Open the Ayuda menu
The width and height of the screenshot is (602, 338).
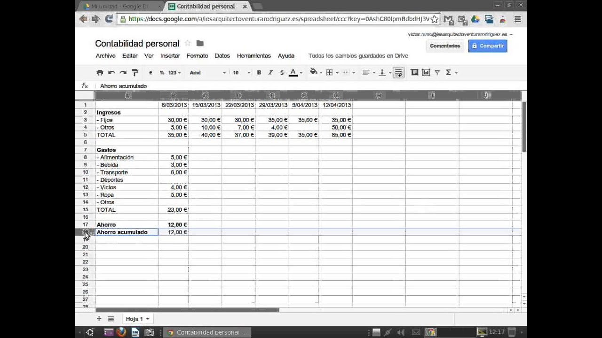(x=286, y=55)
